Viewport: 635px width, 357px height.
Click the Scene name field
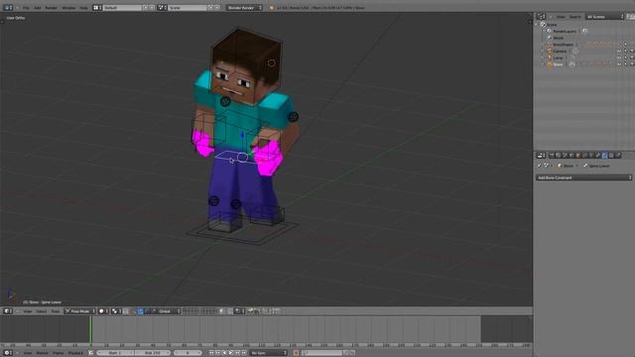[x=188, y=8]
